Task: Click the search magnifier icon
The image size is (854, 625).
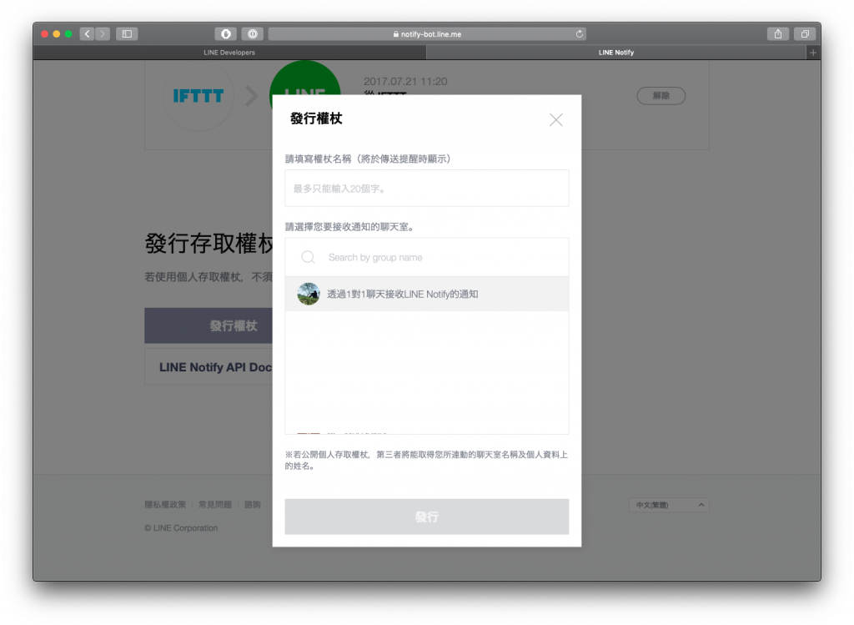Action: [308, 257]
